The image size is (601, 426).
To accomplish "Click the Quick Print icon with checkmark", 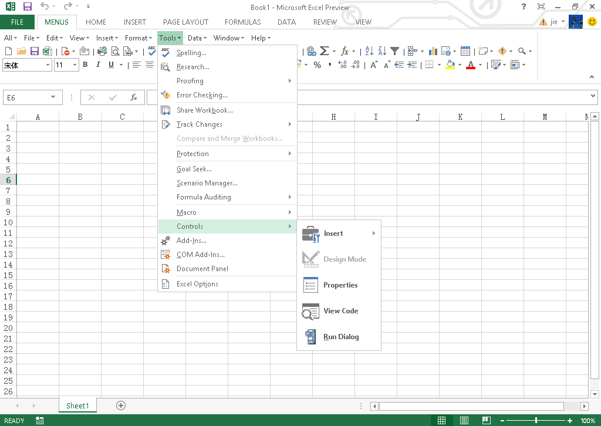I will [x=102, y=51].
